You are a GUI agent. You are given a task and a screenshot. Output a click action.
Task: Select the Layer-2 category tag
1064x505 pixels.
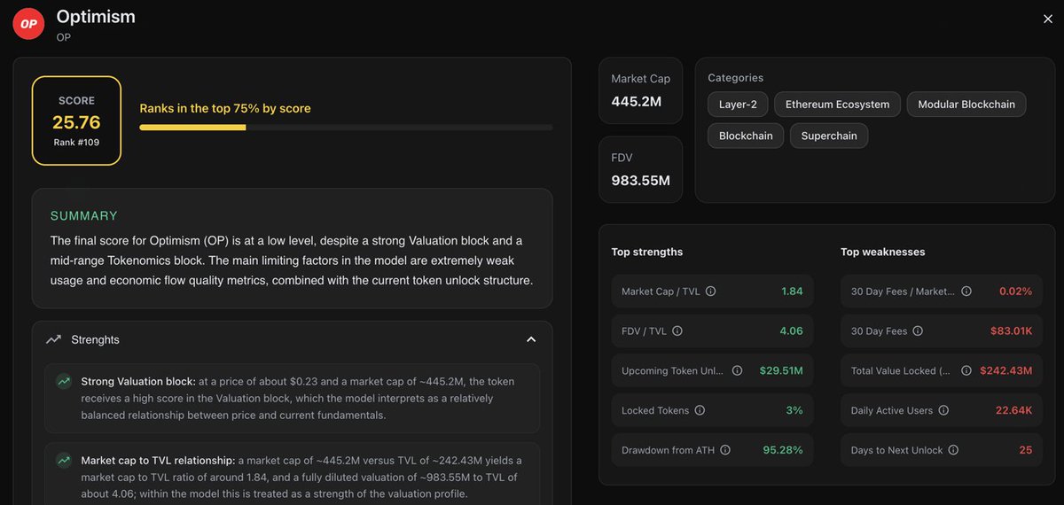click(x=738, y=105)
